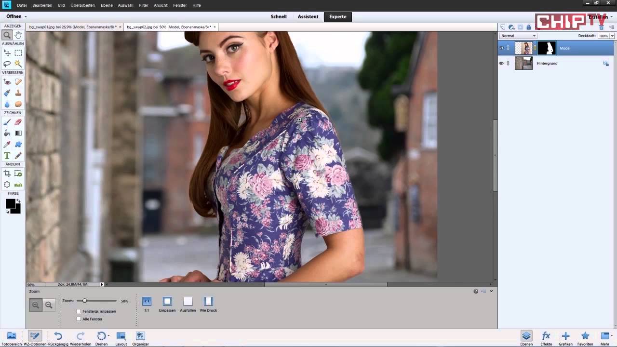Select the Straighten tool
Screen dimensions: 617x347
pyautogui.click(x=18, y=185)
